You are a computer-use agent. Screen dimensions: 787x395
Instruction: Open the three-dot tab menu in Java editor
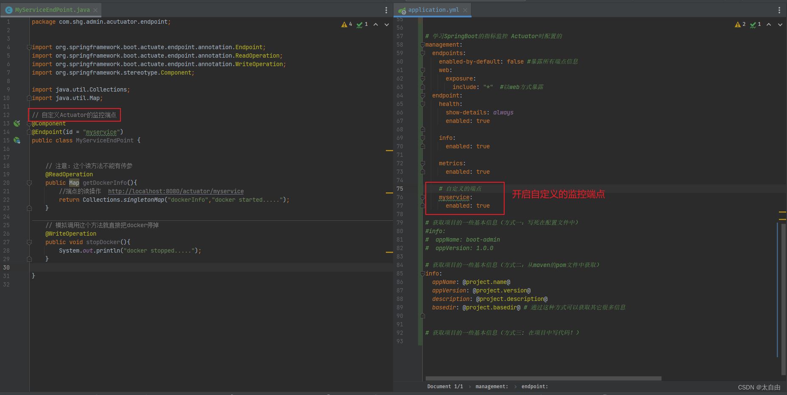point(386,10)
